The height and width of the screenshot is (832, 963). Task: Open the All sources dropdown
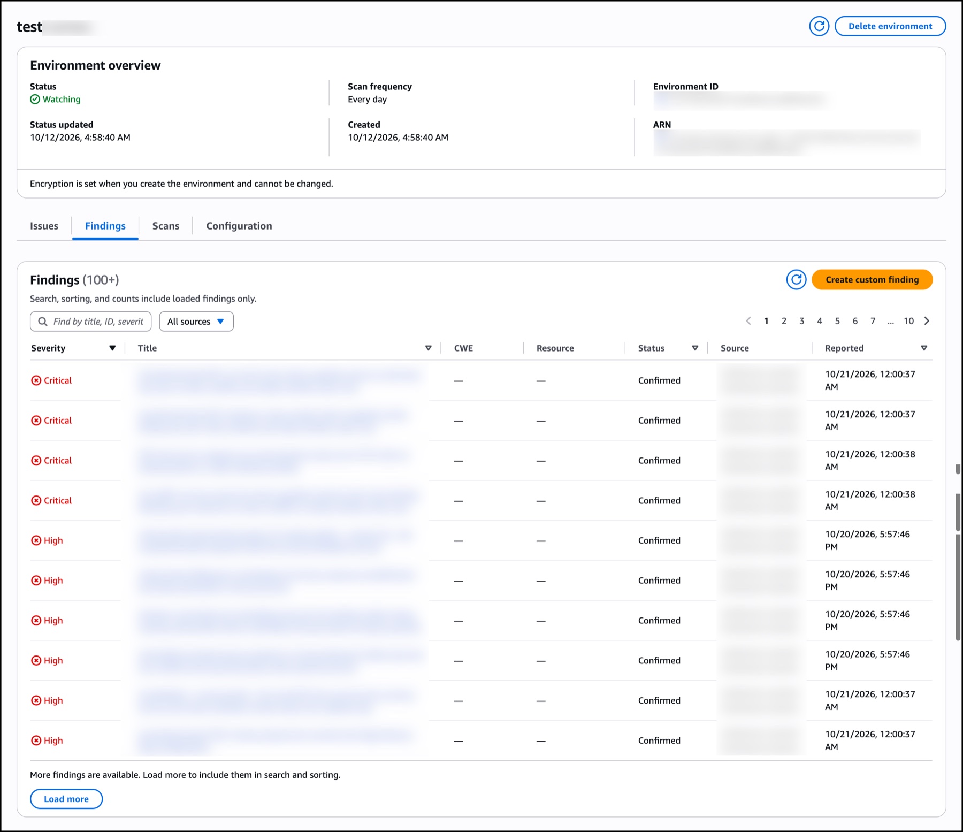click(196, 322)
